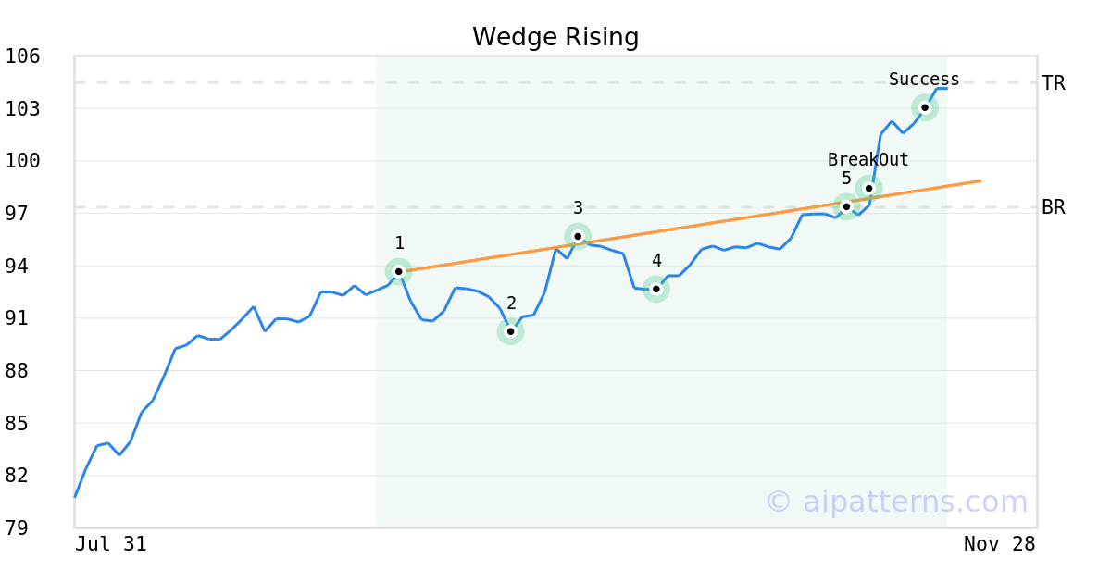Screen dimensions: 1111x583
Task: Click the Wedge Rising chart title
Action: [x=555, y=37]
